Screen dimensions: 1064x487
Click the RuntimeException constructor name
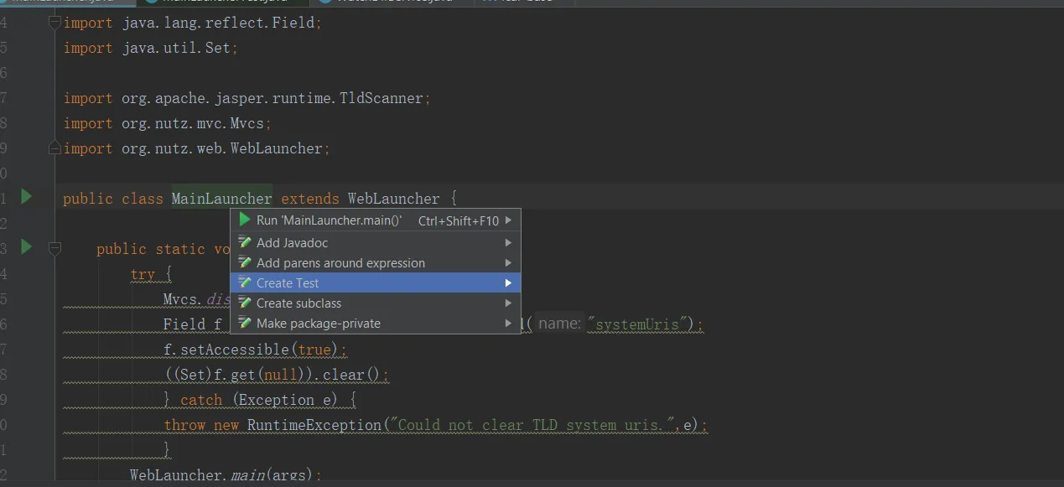(314, 425)
